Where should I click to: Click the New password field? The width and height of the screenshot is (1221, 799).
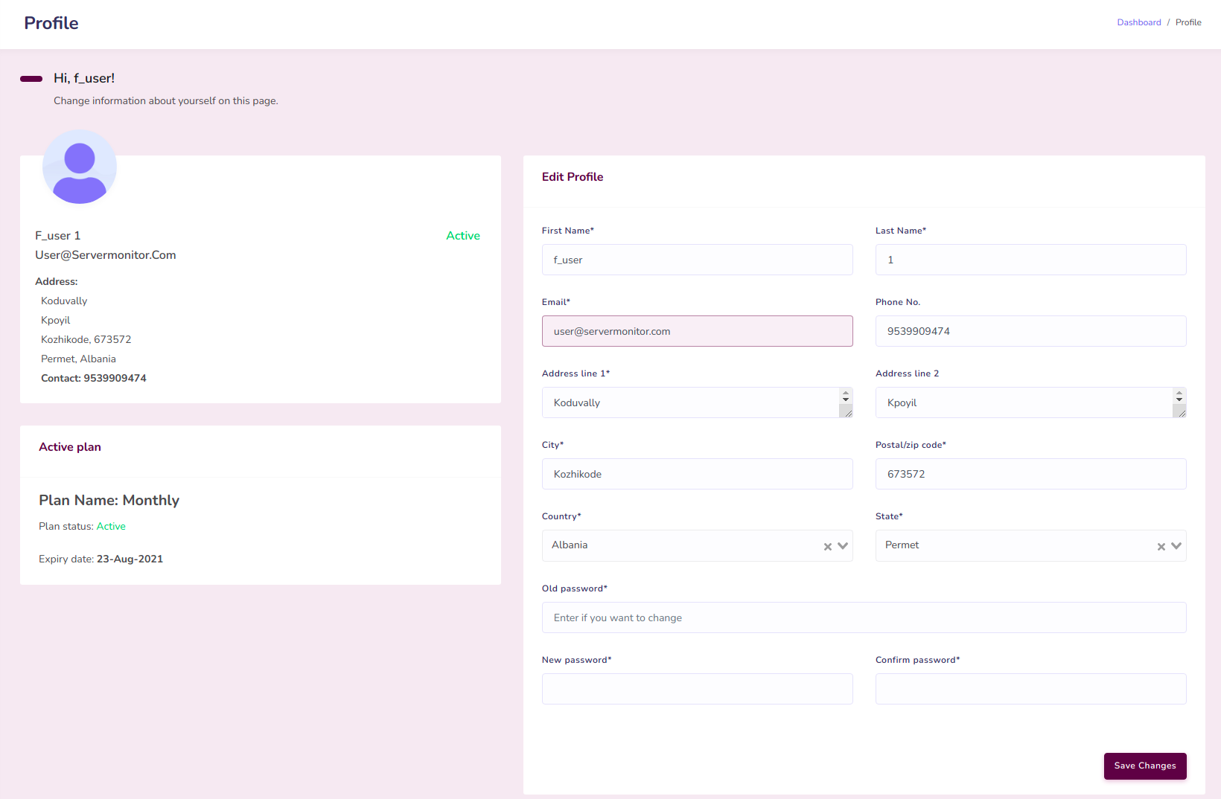point(697,689)
